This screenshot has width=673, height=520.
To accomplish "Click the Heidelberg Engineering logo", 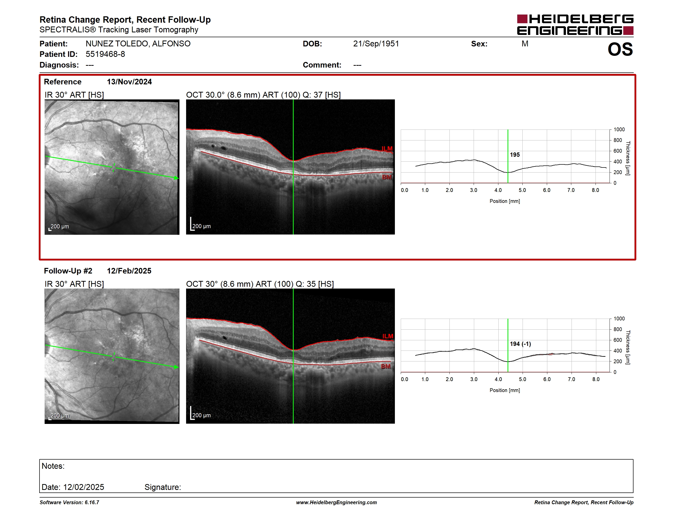I will point(575,25).
